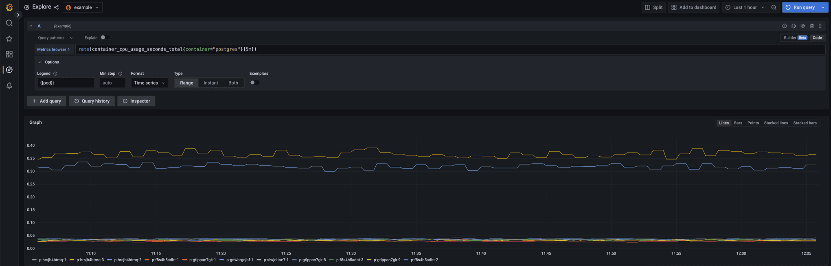This screenshot has height=266, width=831.
Task: Toggle query A visibility eye icon
Action: [802, 26]
